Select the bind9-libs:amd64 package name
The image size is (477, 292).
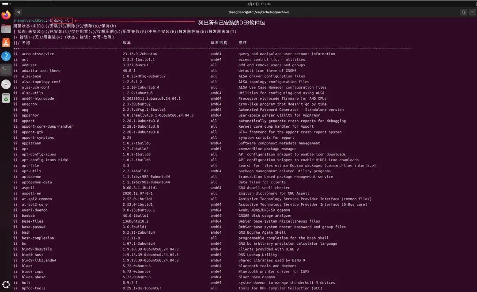(39, 260)
